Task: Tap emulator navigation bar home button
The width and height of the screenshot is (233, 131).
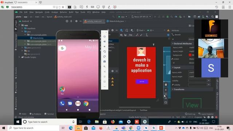Action: click(x=78, y=110)
